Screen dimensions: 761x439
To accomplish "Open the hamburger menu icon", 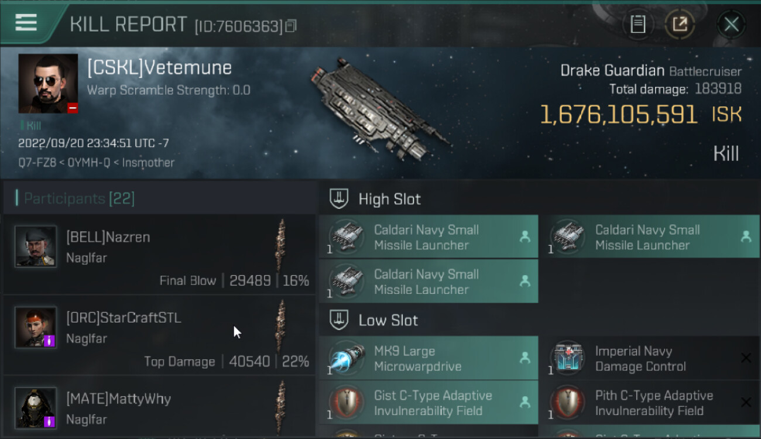I will (26, 22).
